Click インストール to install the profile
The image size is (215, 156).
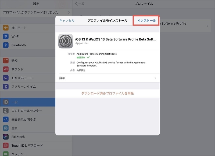point(146,21)
